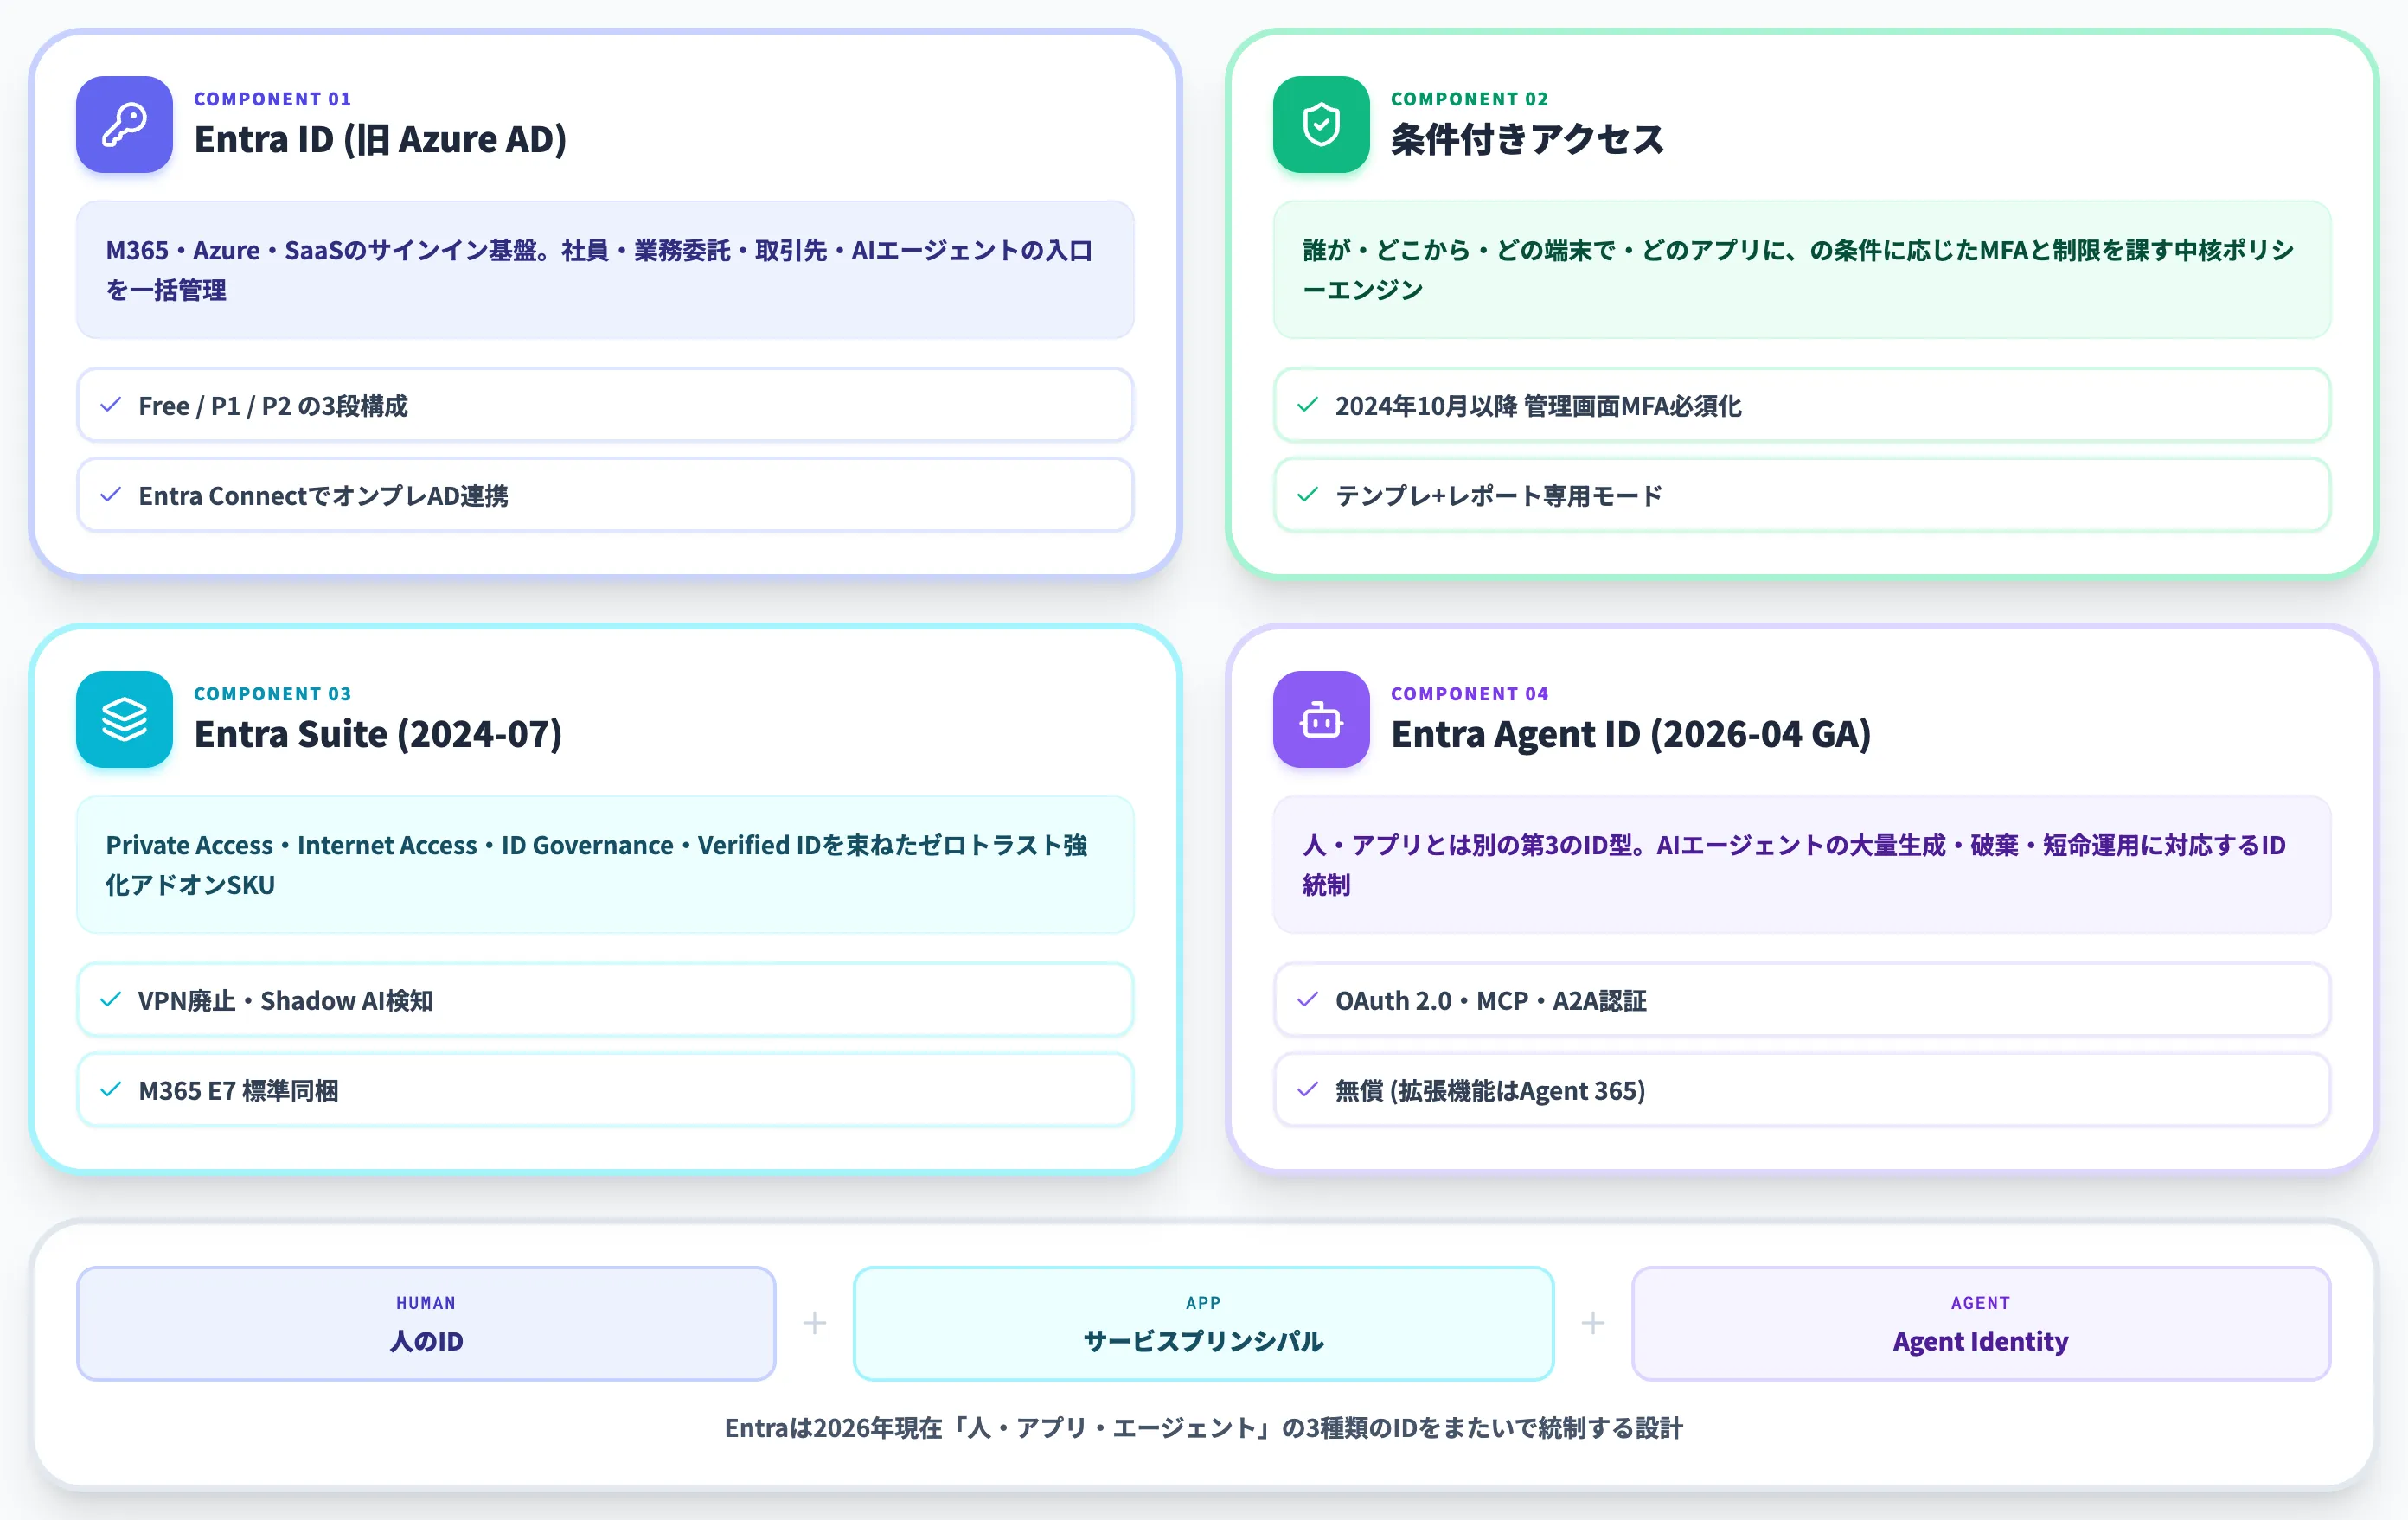2408x1520 pixels.
Task: Click the Entra ConnectでオンプレAD連携 row
Action: 605,495
